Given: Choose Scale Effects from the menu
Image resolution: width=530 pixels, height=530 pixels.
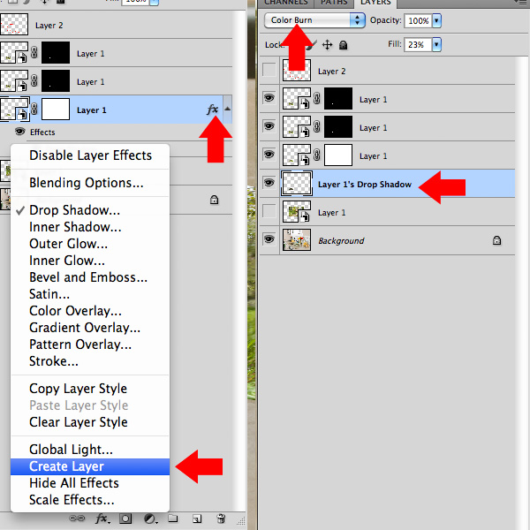Looking at the screenshot, I should 90,500.
